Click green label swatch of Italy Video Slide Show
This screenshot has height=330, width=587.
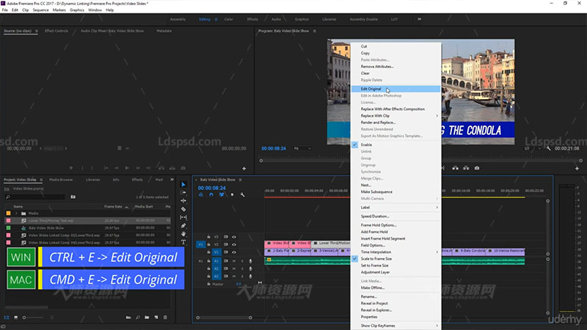point(8,228)
